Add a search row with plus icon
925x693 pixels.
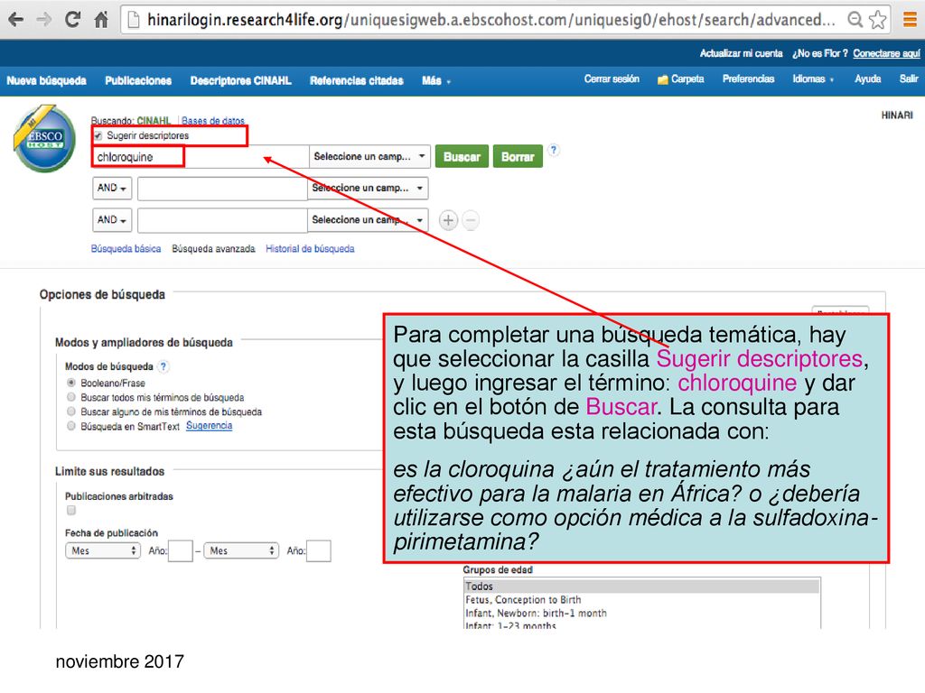click(448, 220)
